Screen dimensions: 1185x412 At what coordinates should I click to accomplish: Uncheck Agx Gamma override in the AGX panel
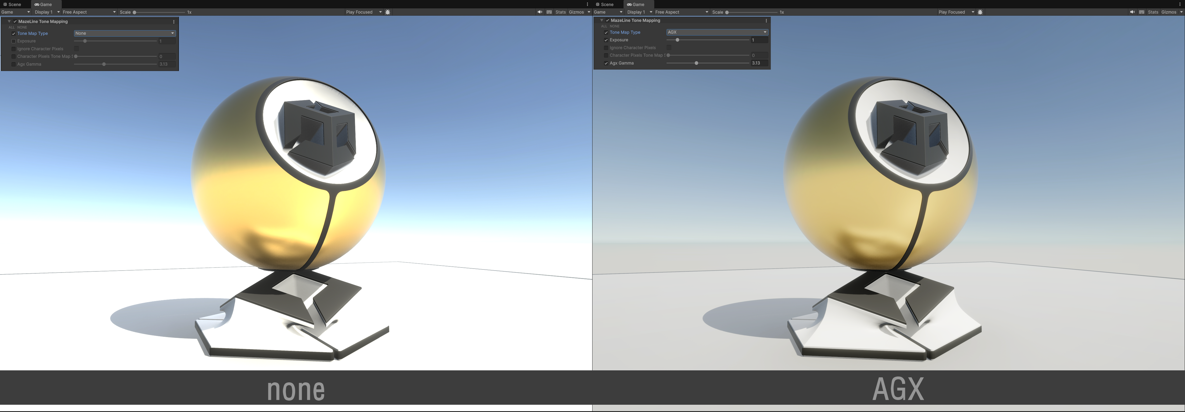(x=606, y=63)
